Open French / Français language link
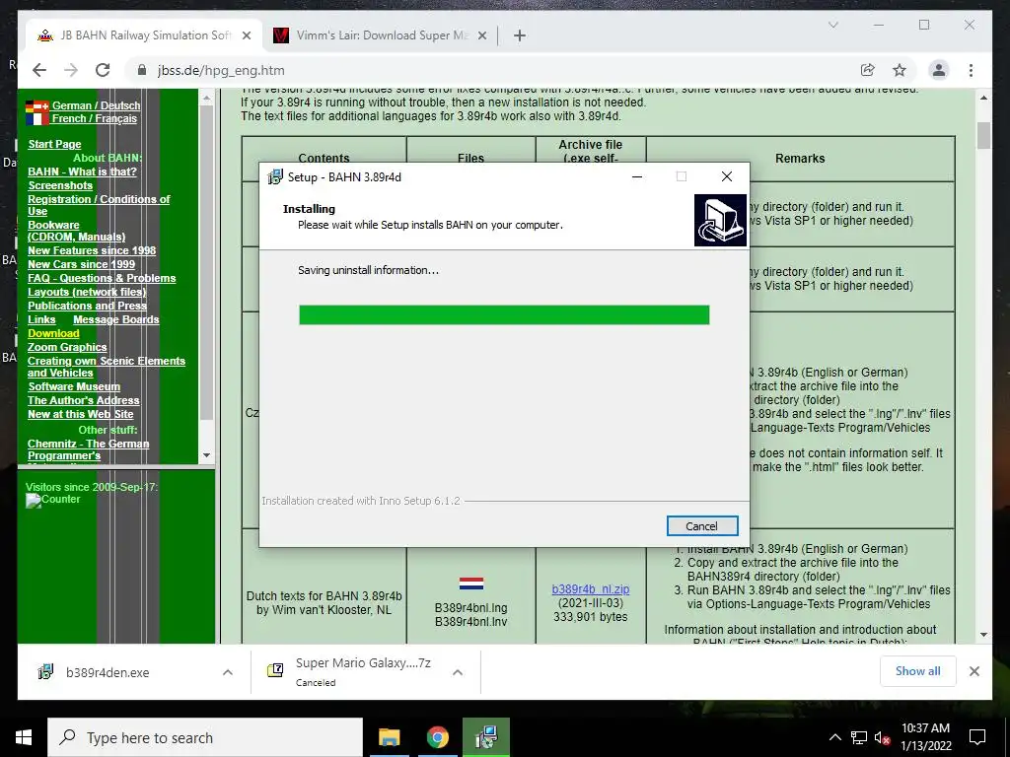Image resolution: width=1010 pixels, height=757 pixels. (95, 118)
